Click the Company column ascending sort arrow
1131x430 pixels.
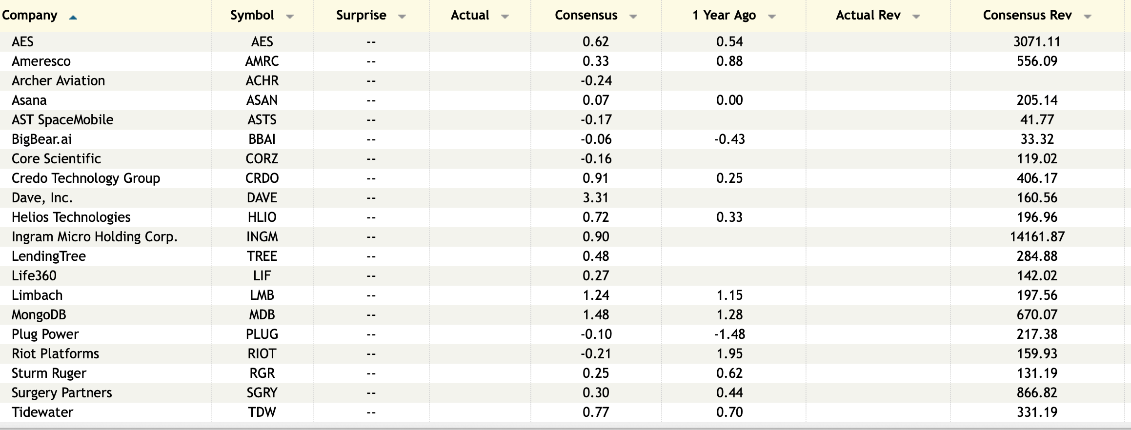pyautogui.click(x=73, y=18)
